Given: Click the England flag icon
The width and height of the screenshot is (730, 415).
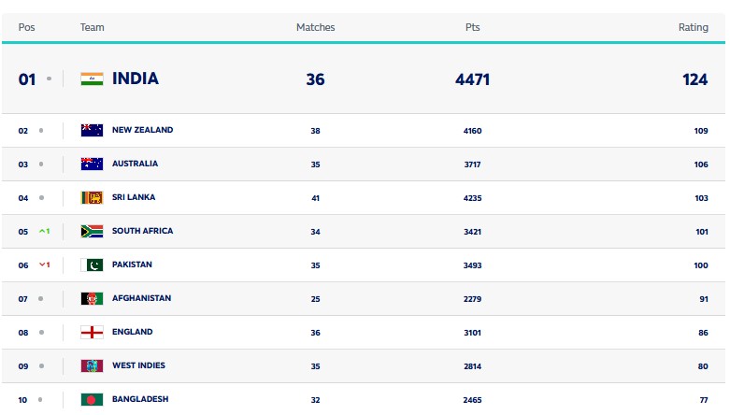Looking at the screenshot, I should point(92,333).
